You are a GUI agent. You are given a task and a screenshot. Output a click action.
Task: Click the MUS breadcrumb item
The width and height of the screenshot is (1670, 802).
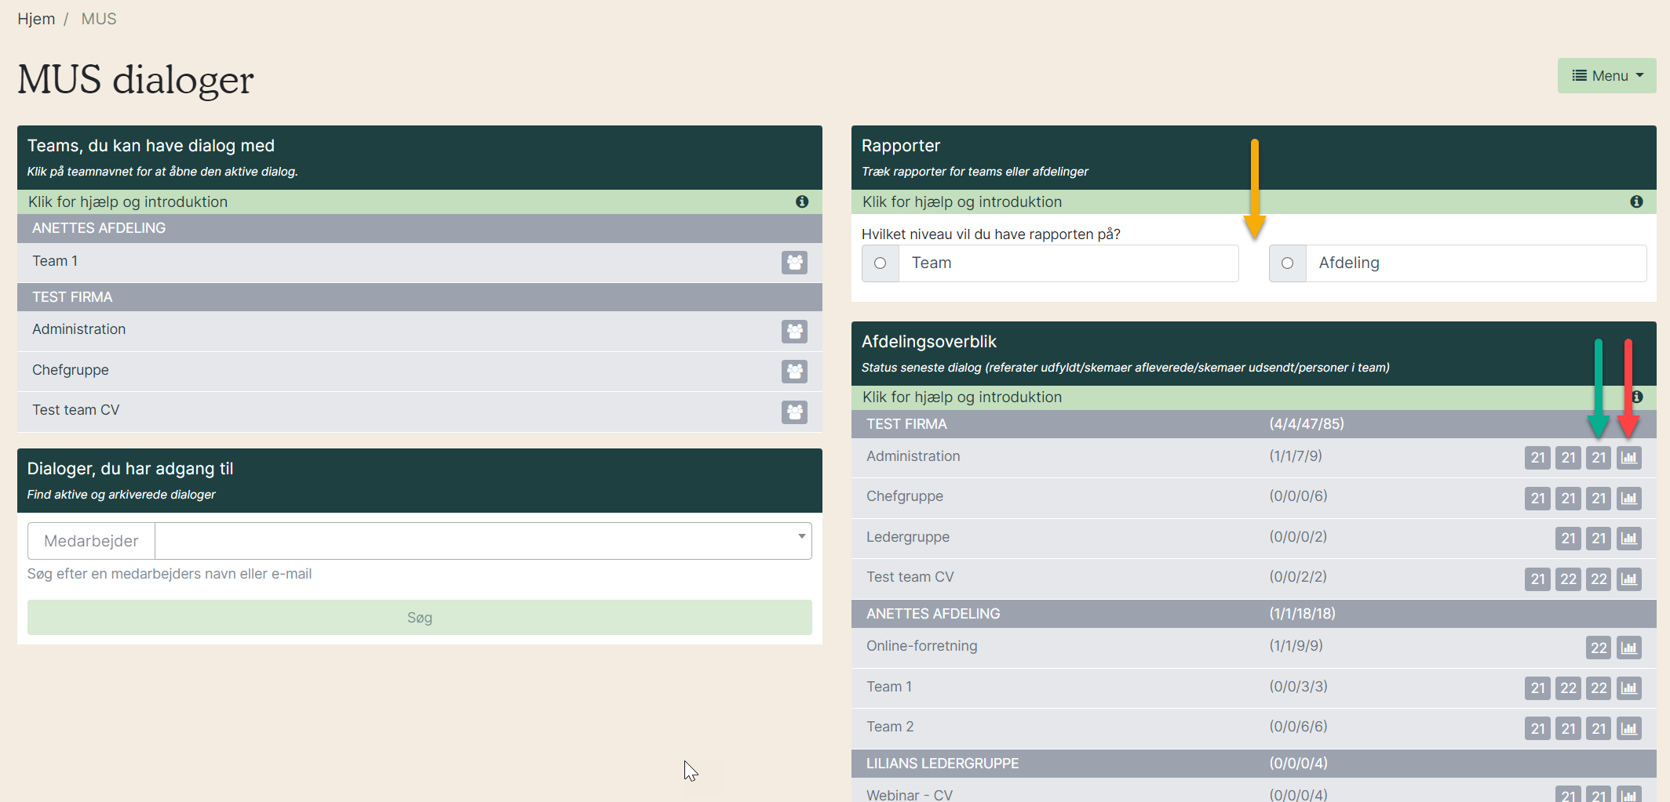tap(99, 19)
